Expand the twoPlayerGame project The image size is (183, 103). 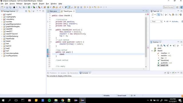coord(2,56)
